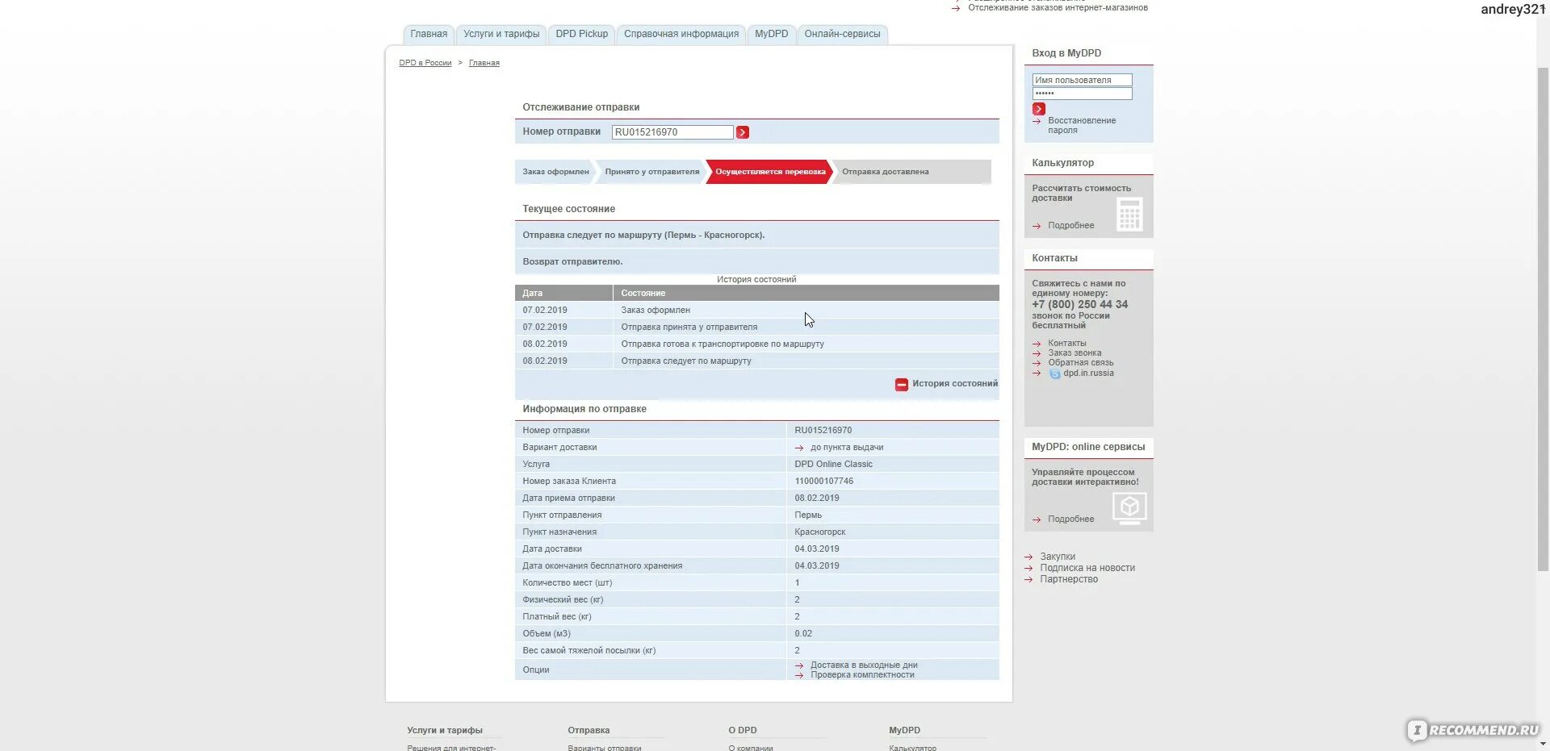Click the Принято у отправителя progress step
Screen dimensions: 1550x751
(652, 172)
